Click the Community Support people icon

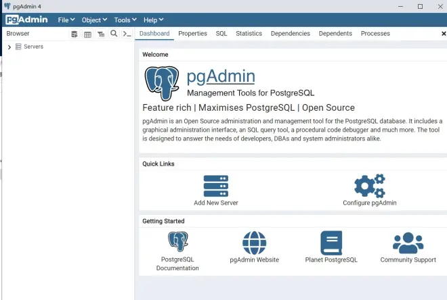pos(408,243)
